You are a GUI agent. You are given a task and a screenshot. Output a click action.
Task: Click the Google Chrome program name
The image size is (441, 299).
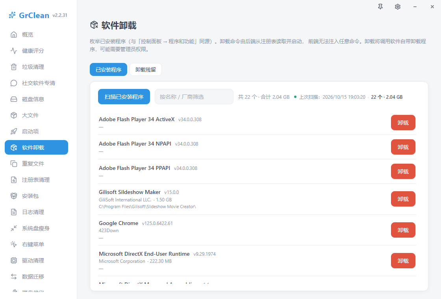click(119, 223)
